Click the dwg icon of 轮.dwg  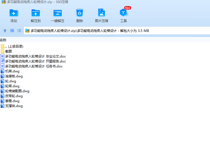[x=2, y=81]
